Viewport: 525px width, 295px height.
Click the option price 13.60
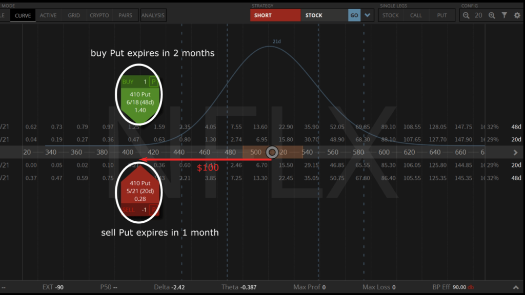tap(260, 127)
